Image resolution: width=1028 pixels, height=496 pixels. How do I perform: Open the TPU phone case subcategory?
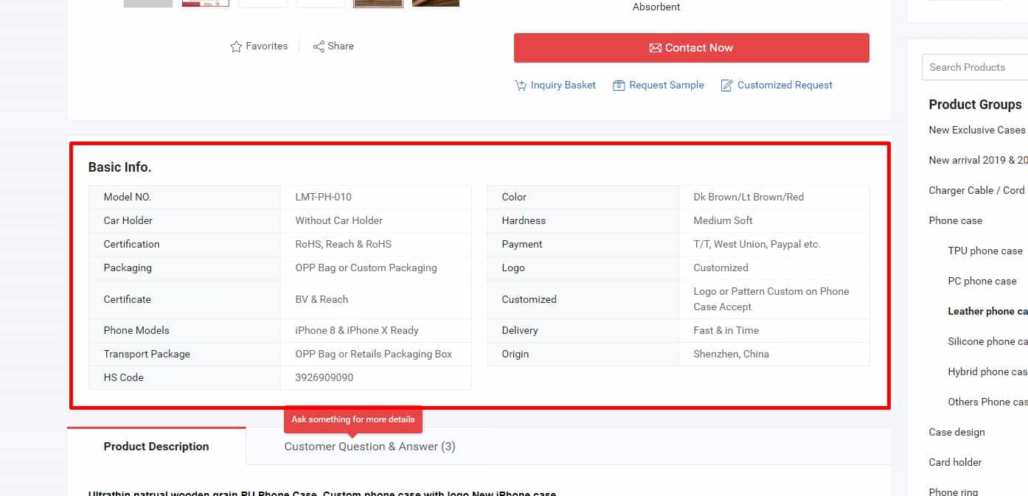(984, 251)
